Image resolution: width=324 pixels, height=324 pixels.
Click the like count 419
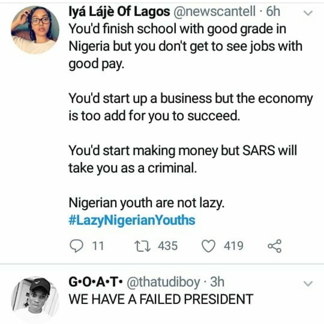click(234, 246)
